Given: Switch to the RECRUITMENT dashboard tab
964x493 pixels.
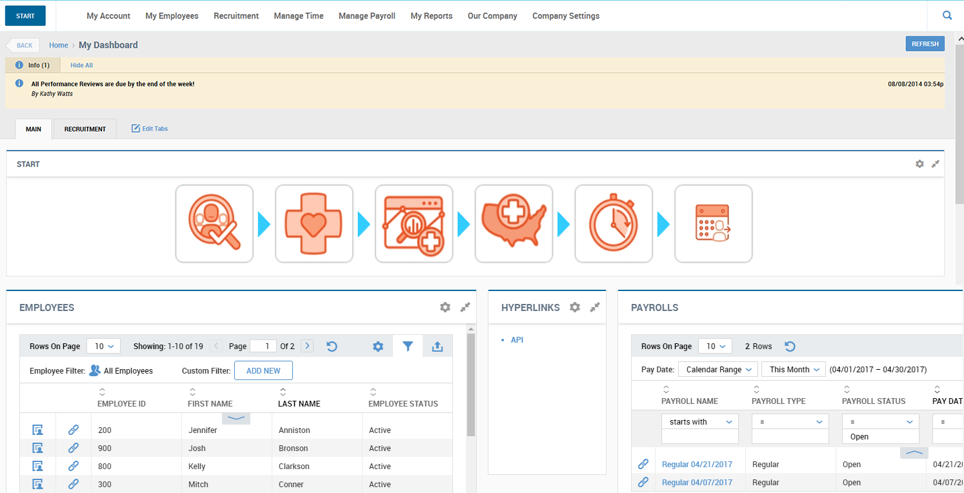Looking at the screenshot, I should 85,129.
